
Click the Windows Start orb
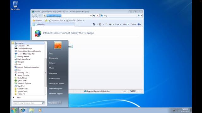[x=14, y=110]
